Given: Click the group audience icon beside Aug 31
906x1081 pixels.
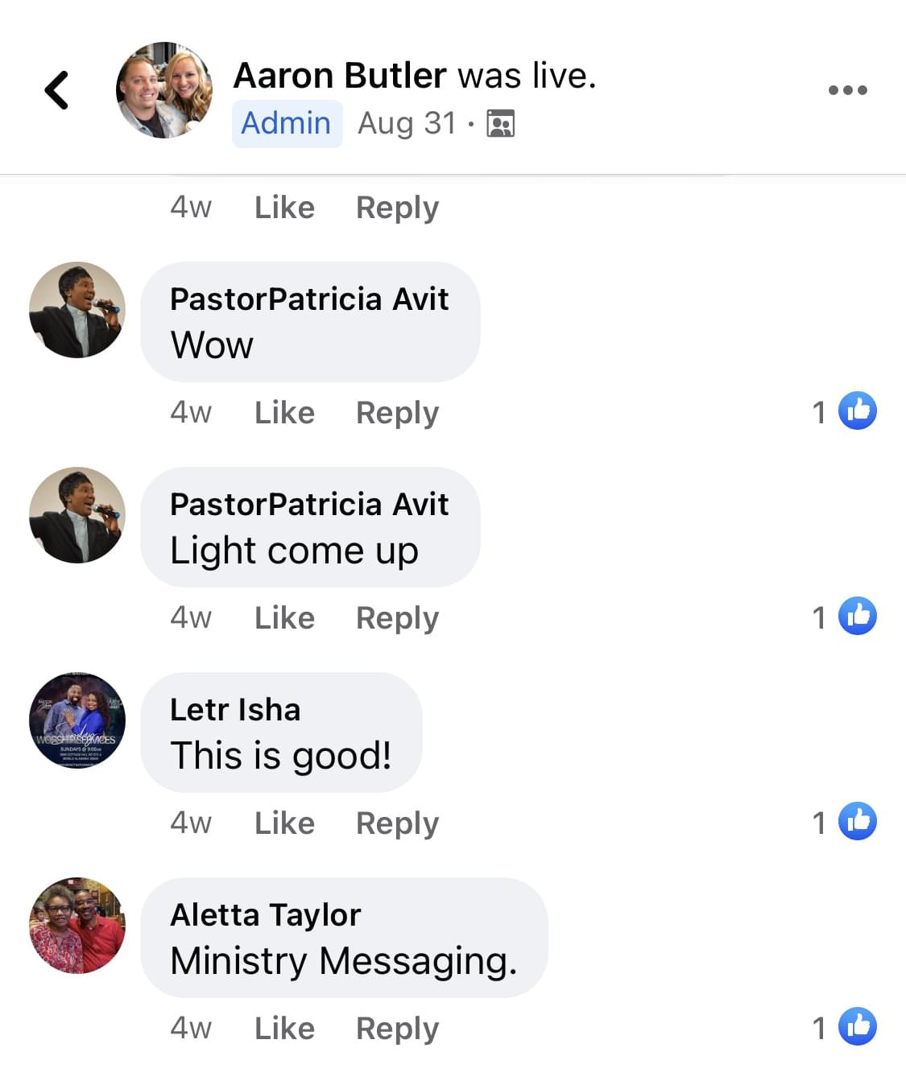Looking at the screenshot, I should (x=500, y=123).
